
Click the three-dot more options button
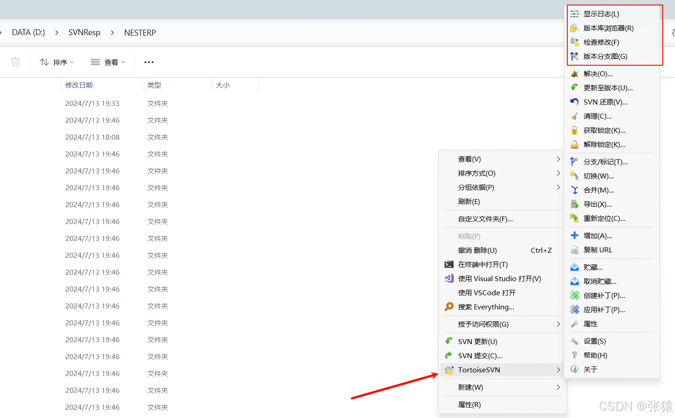click(149, 62)
